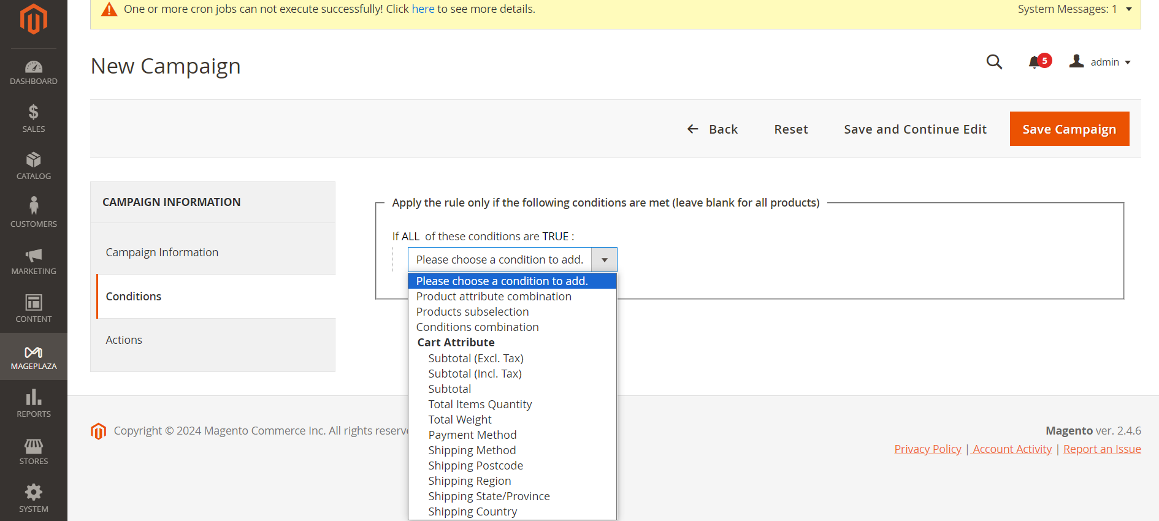Click the search magnifier icon
Screen dimensions: 1159x521
click(994, 62)
